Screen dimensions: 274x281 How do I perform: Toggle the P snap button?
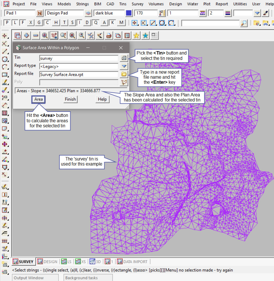pyautogui.click(x=7, y=23)
